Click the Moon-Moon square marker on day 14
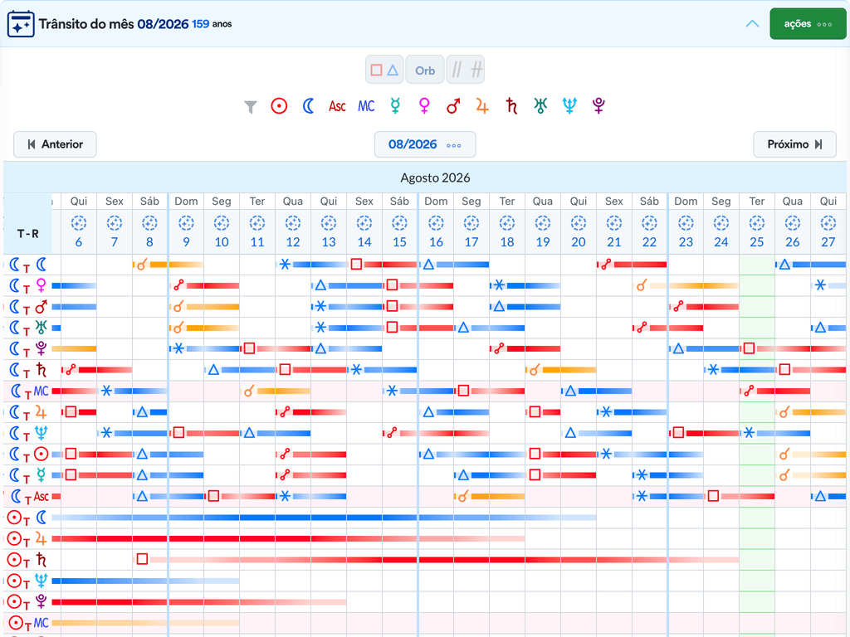850x637 pixels. 356,265
